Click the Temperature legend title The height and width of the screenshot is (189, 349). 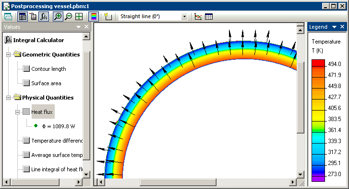tap(326, 42)
